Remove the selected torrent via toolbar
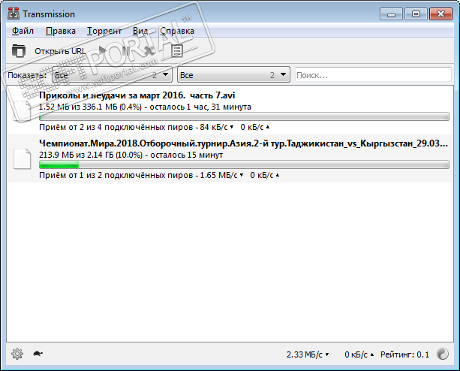The height and width of the screenshot is (371, 460). [x=149, y=51]
